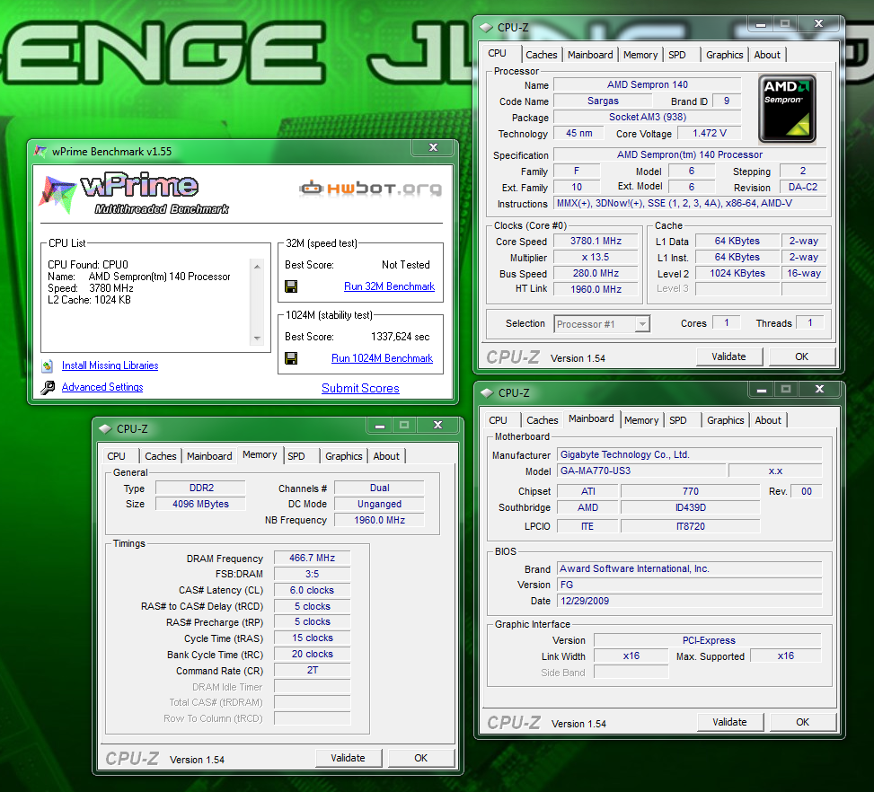Run the 32M benchmark
The image size is (874, 792).
pyautogui.click(x=389, y=286)
